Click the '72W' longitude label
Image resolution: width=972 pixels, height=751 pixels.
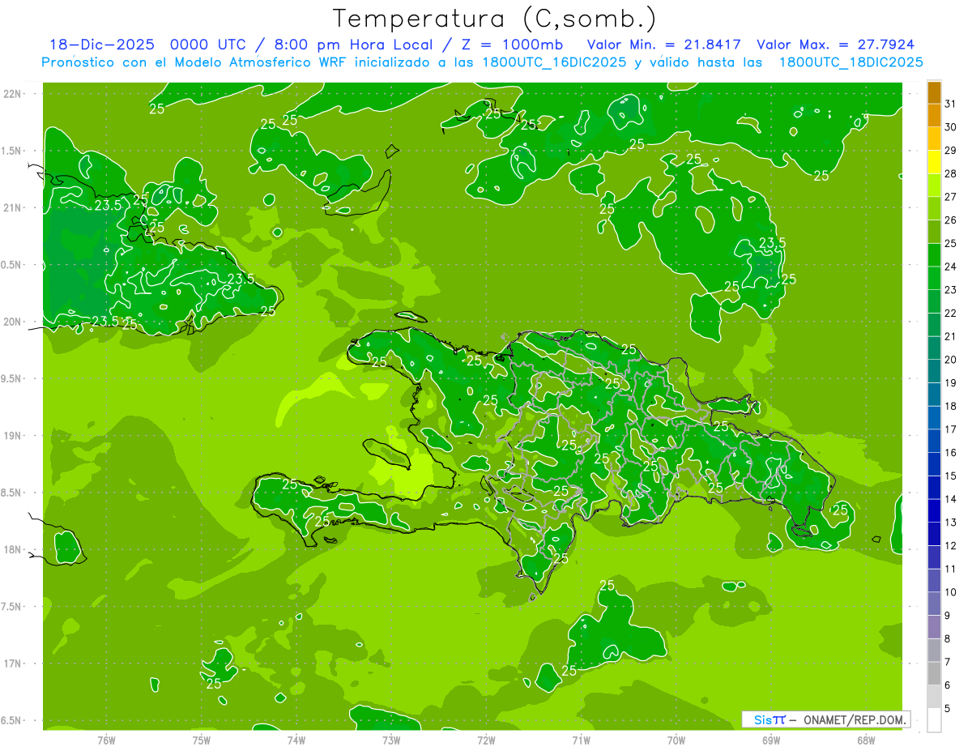486,740
